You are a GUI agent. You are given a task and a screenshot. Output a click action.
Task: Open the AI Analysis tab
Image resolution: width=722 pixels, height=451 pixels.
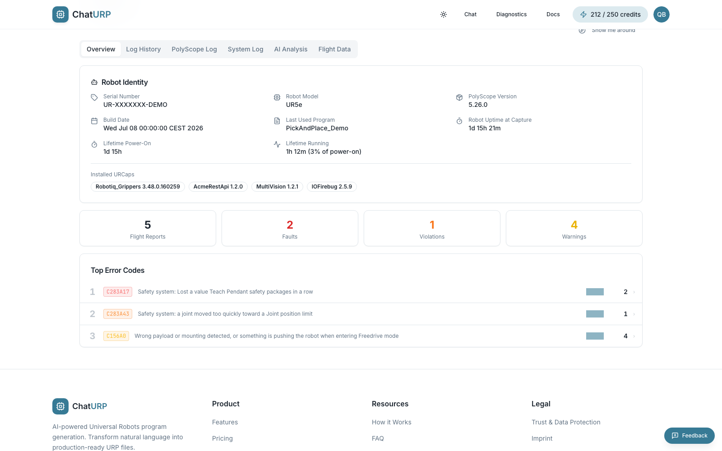pyautogui.click(x=291, y=49)
